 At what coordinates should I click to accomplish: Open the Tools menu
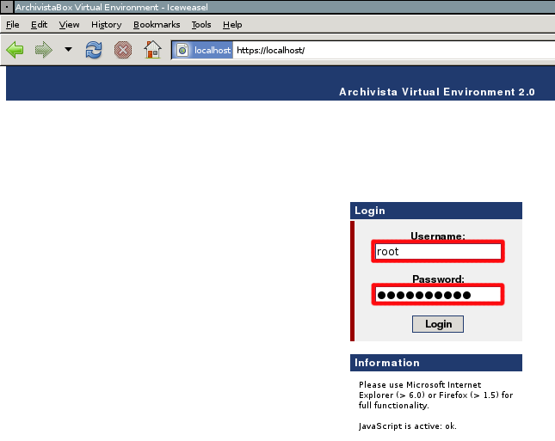201,24
